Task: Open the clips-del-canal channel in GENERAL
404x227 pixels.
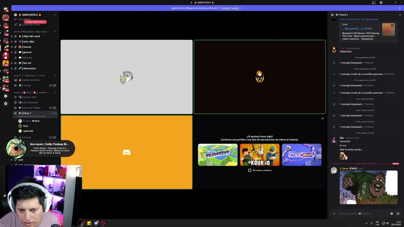Action: pos(35,36)
